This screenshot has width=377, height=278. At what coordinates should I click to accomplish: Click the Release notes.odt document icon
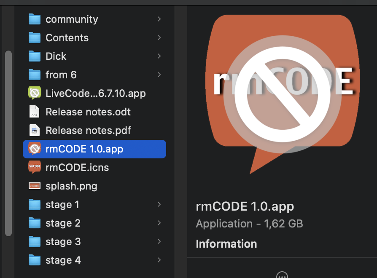[35, 112]
